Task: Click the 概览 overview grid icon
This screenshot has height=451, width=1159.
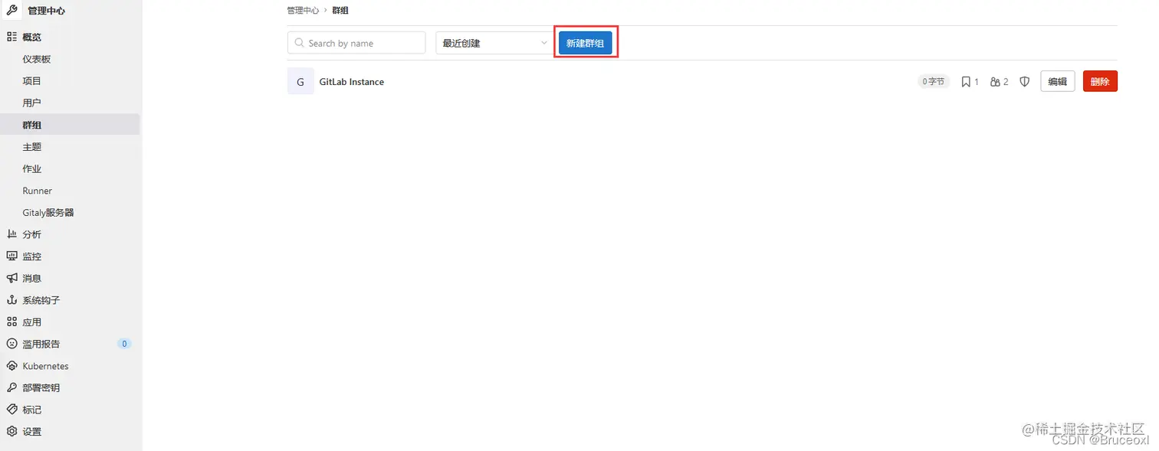Action: 11,37
